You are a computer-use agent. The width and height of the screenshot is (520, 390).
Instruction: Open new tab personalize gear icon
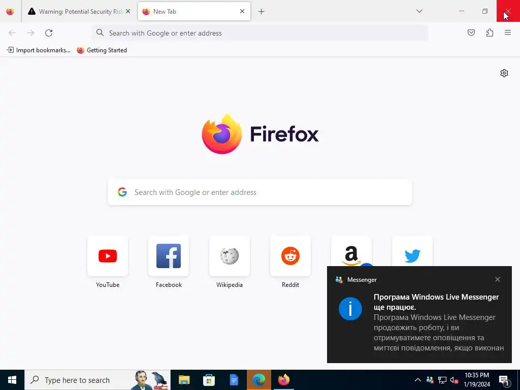[x=504, y=73]
